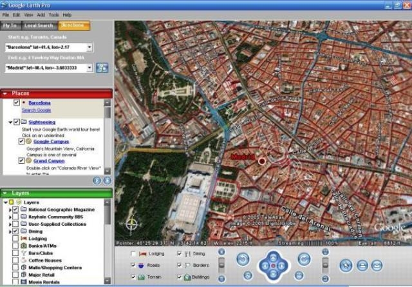Open the Tools menu
This screenshot has height=287, width=412.
(x=53, y=15)
